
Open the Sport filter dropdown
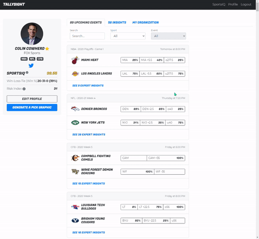click(x=128, y=36)
